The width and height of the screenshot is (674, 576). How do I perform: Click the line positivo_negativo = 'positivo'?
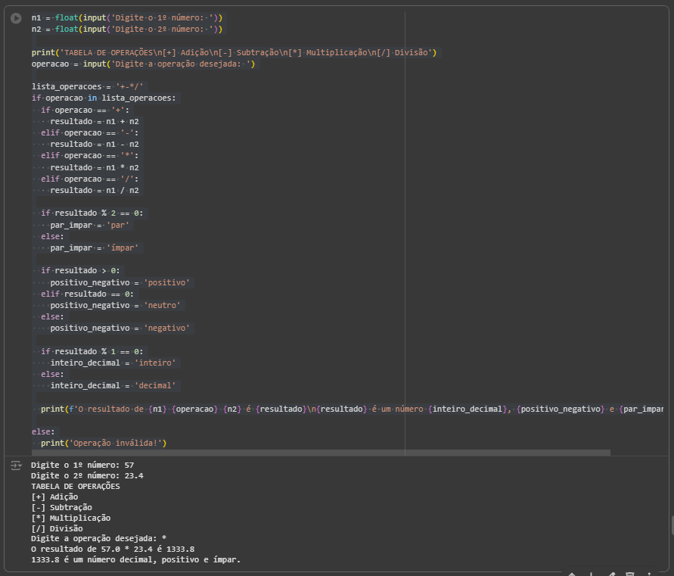click(x=120, y=282)
